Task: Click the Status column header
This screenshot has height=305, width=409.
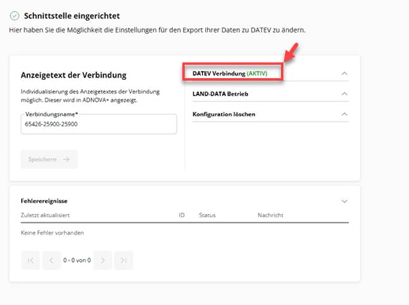Action: point(207,215)
